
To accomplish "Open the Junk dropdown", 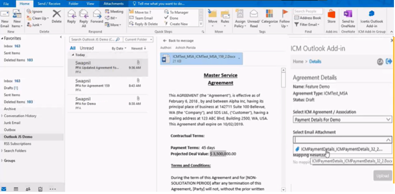I will coord(34,25).
